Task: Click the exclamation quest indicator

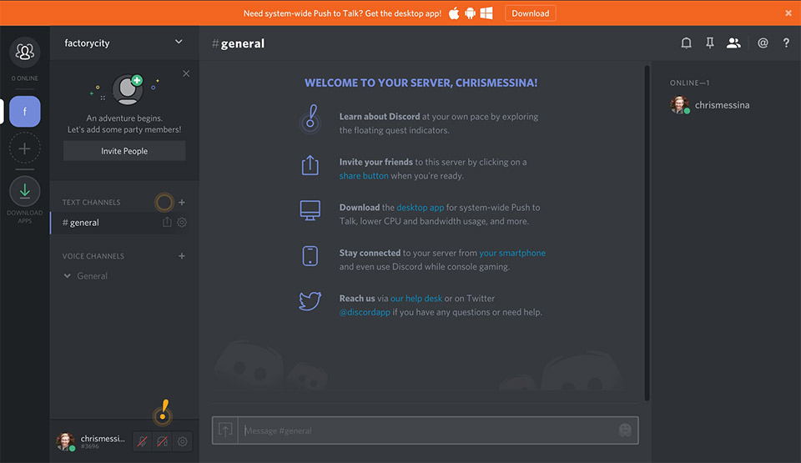Action: [x=163, y=412]
